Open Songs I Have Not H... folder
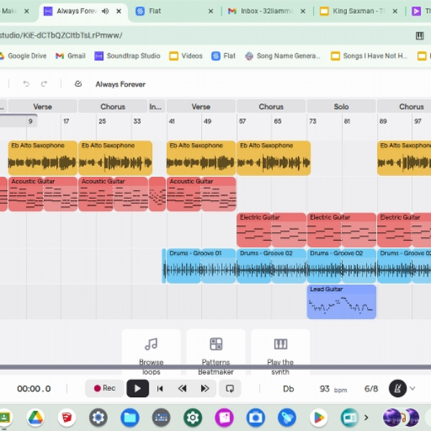This screenshot has width=431, height=431. click(369, 56)
